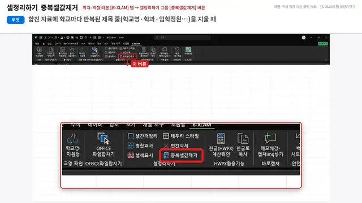Open the 도움말 tab in the enlarged ribbon view
The image size is (362, 203).
[178, 125]
